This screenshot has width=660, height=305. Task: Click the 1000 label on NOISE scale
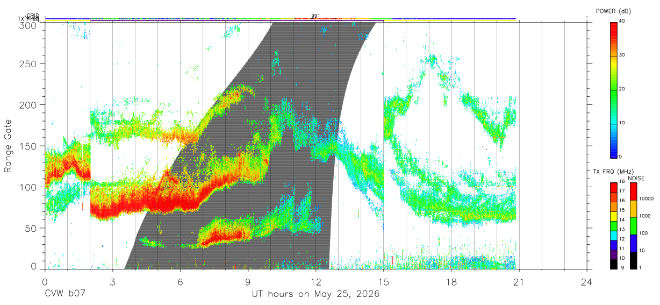point(645,216)
